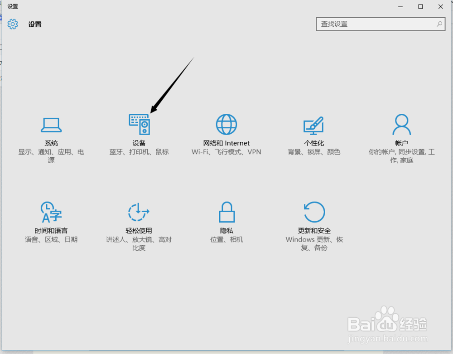This screenshot has width=453, height=354.
Task: Open 轻松使用 accessibility icon
Action: [139, 211]
